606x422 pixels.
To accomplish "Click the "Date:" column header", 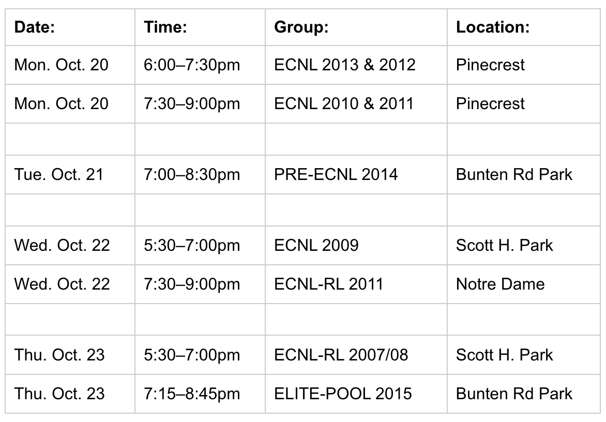I will point(35,27).
